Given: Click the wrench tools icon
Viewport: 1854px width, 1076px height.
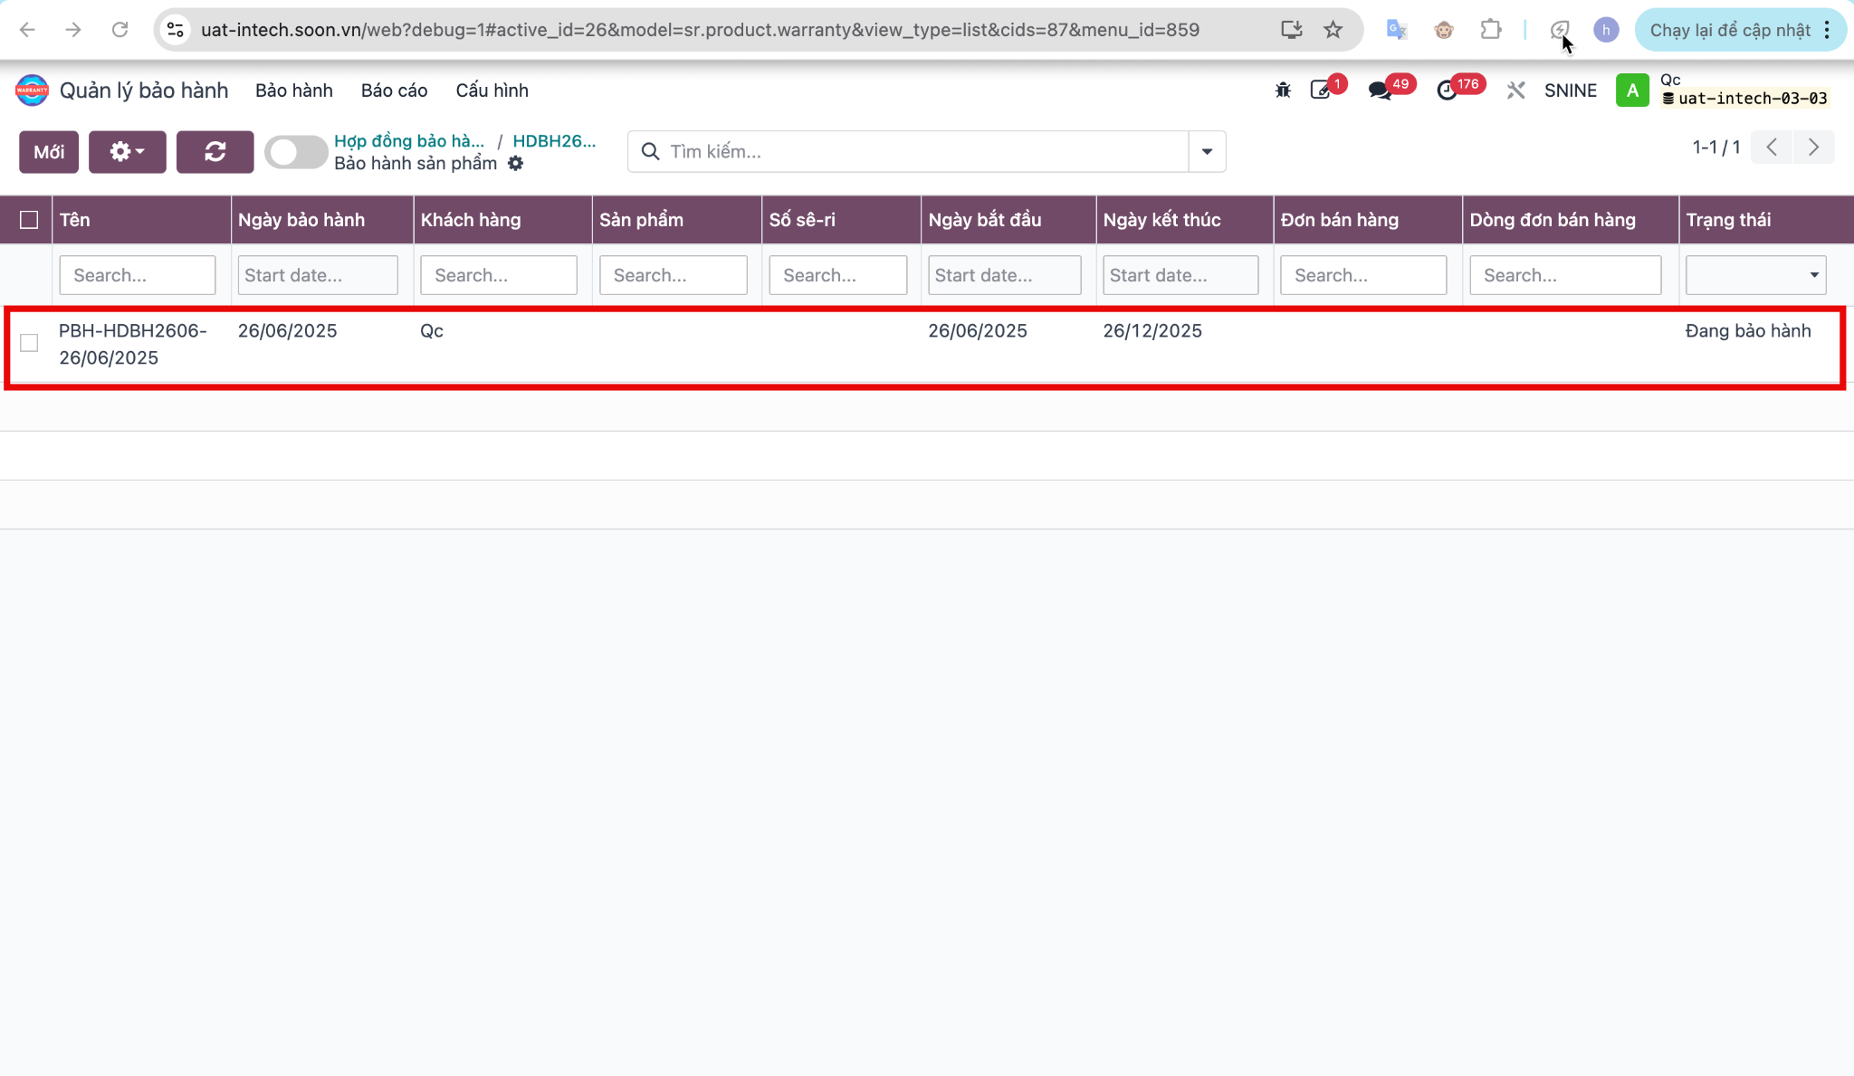Looking at the screenshot, I should [x=1515, y=90].
